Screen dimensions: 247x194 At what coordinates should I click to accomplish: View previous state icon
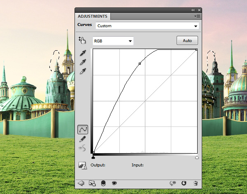point(172,183)
